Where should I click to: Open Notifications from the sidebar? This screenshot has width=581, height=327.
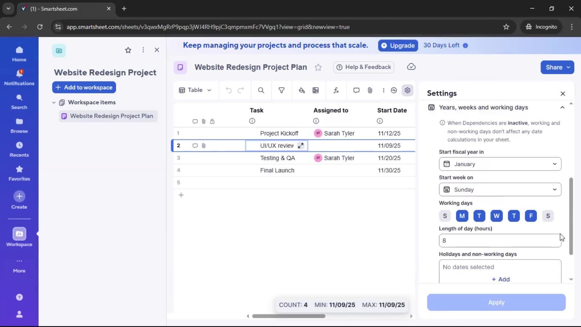tap(19, 77)
